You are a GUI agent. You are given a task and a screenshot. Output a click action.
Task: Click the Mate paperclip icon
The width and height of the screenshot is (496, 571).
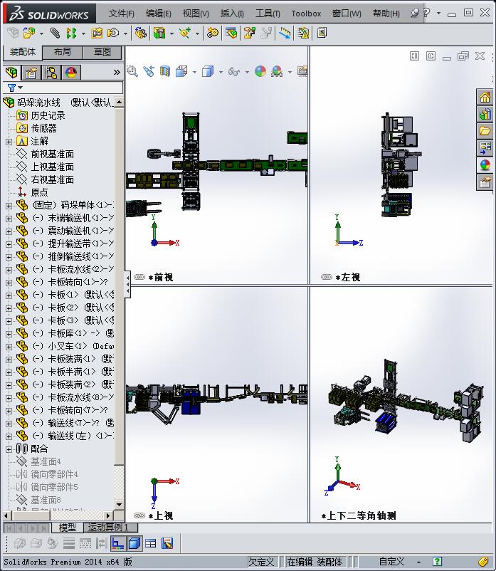(x=55, y=33)
